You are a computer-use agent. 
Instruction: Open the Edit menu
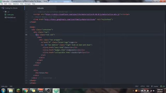click(x=5, y=4)
